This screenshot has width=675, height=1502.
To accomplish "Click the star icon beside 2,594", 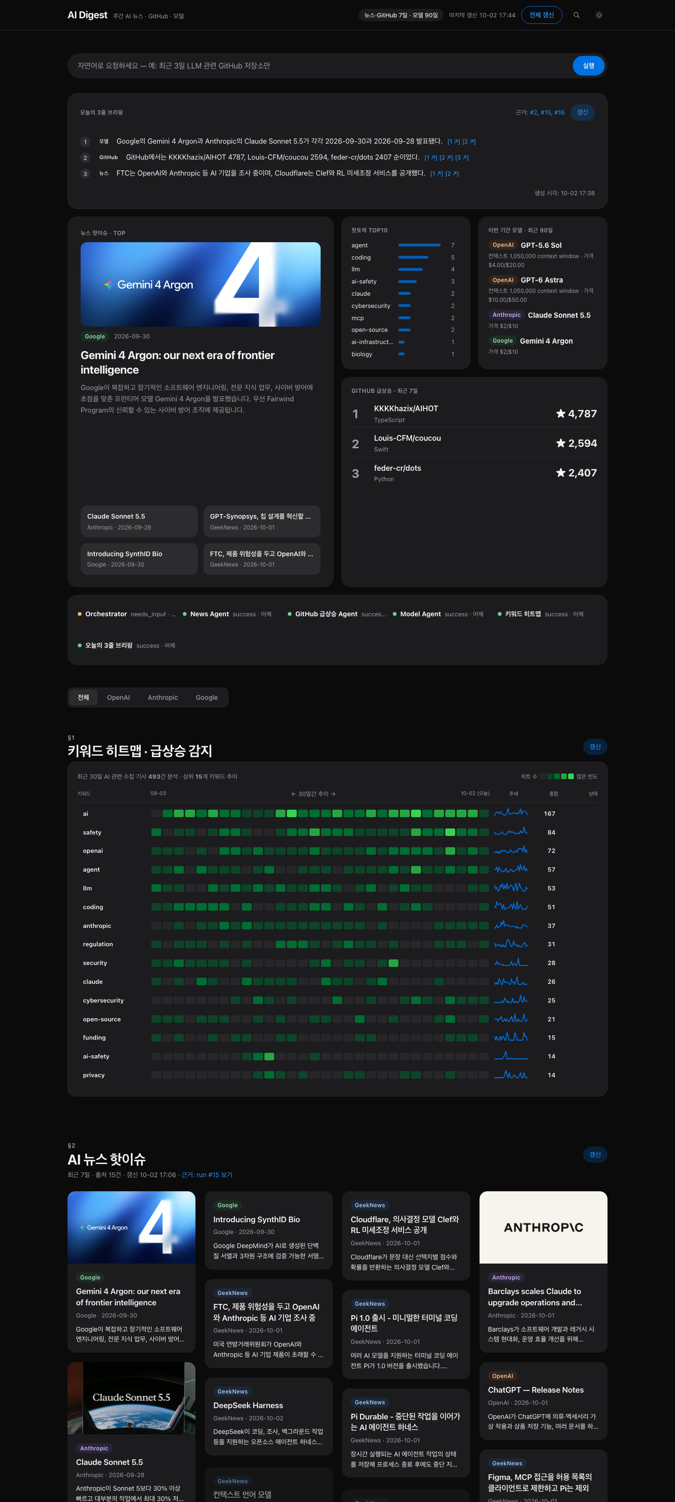I will (x=560, y=443).
